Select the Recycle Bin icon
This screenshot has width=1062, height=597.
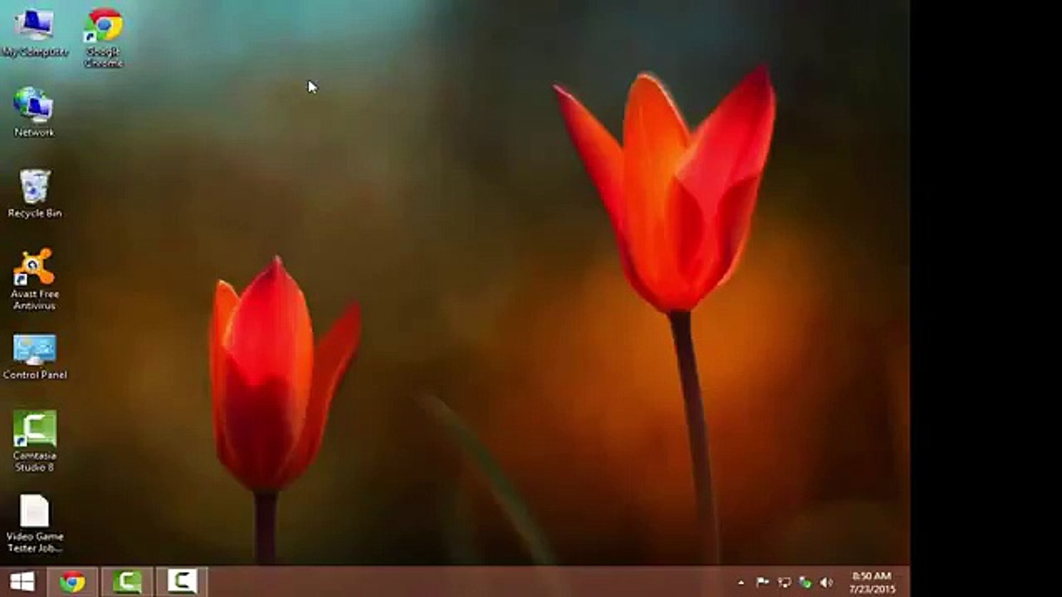[34, 188]
